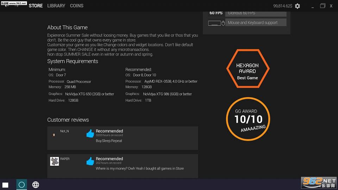Open the start menu square icon

point(5,185)
